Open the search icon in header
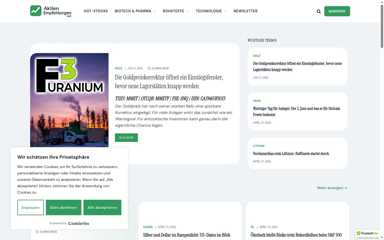This screenshot has width=384, height=240. (x=319, y=11)
